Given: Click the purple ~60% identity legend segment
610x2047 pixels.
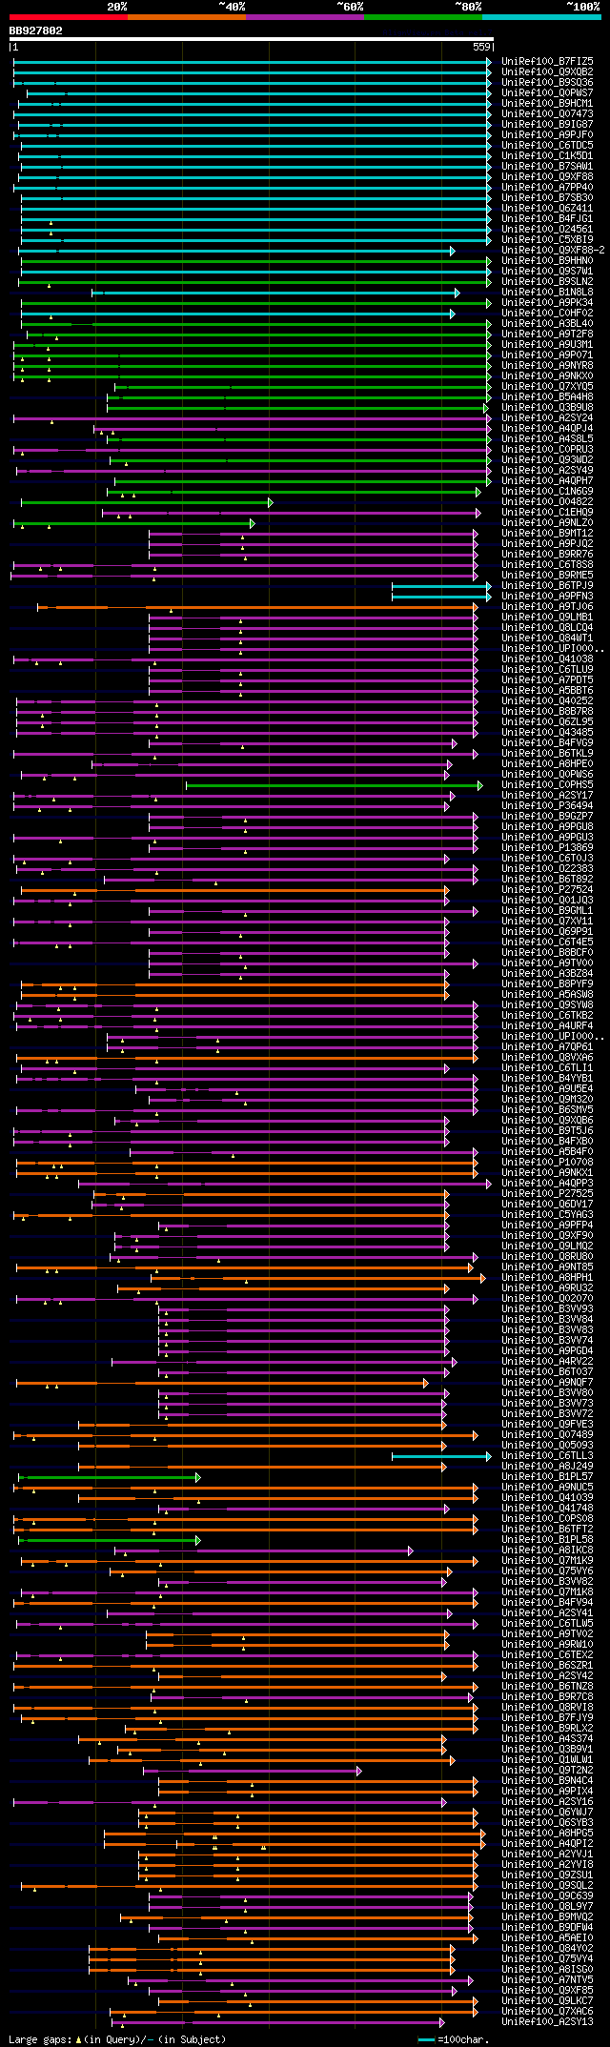Looking at the screenshot, I should pos(304,17).
